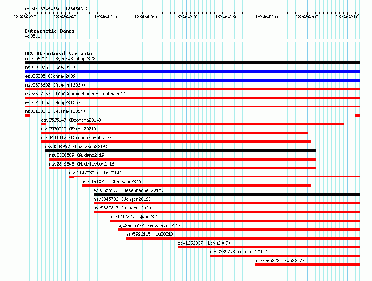Image resolution: width=372 pixels, height=281 pixels.
Task: Click ruler position 183464310
Action: [347, 17]
